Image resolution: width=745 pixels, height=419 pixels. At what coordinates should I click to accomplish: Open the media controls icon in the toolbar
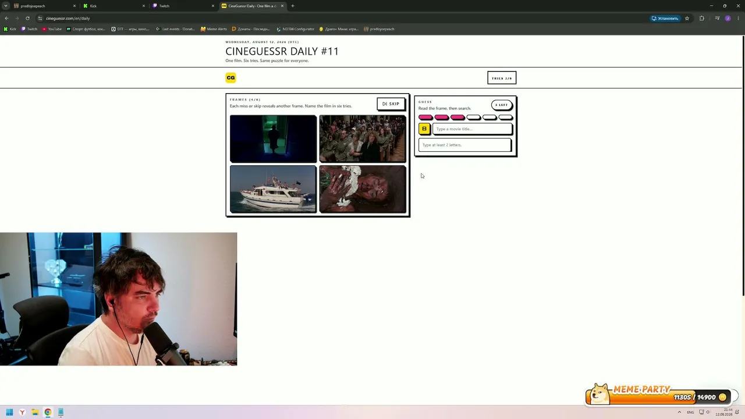pyautogui.click(x=717, y=18)
